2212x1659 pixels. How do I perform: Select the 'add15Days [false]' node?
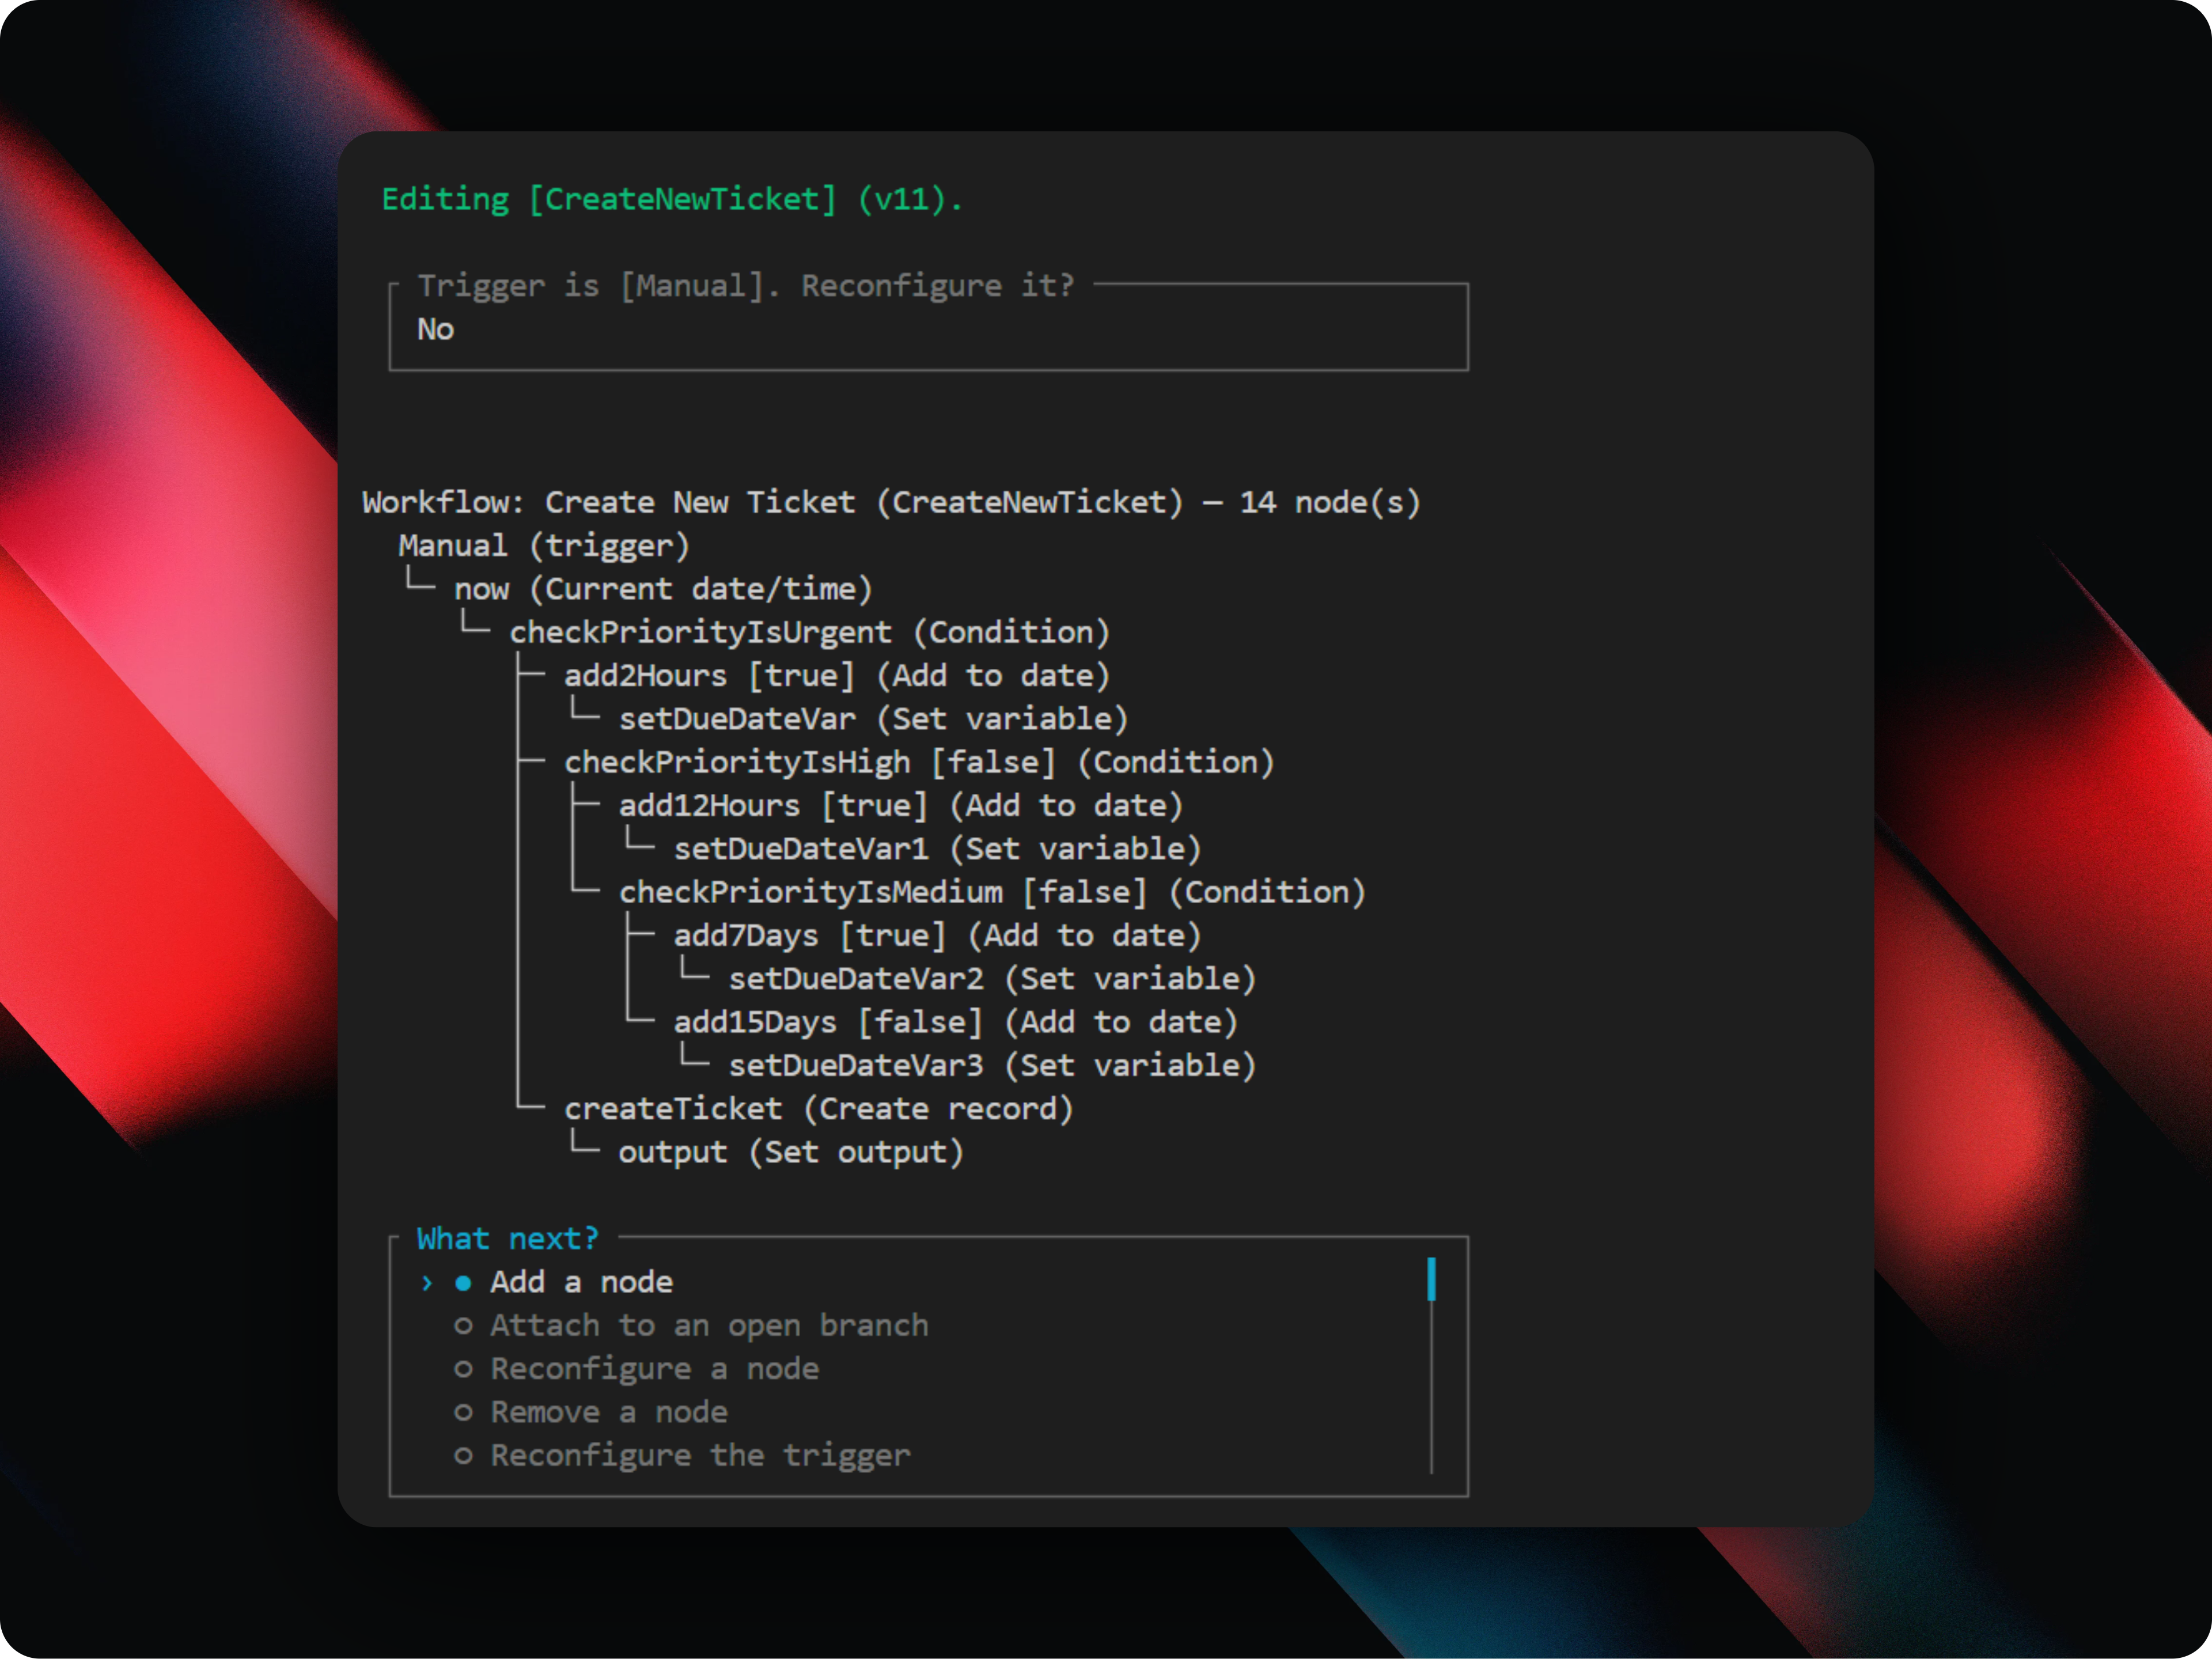956,1022
